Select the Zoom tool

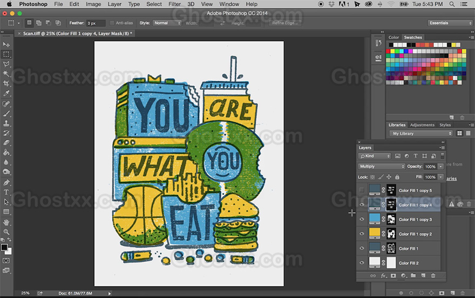(x=6, y=232)
